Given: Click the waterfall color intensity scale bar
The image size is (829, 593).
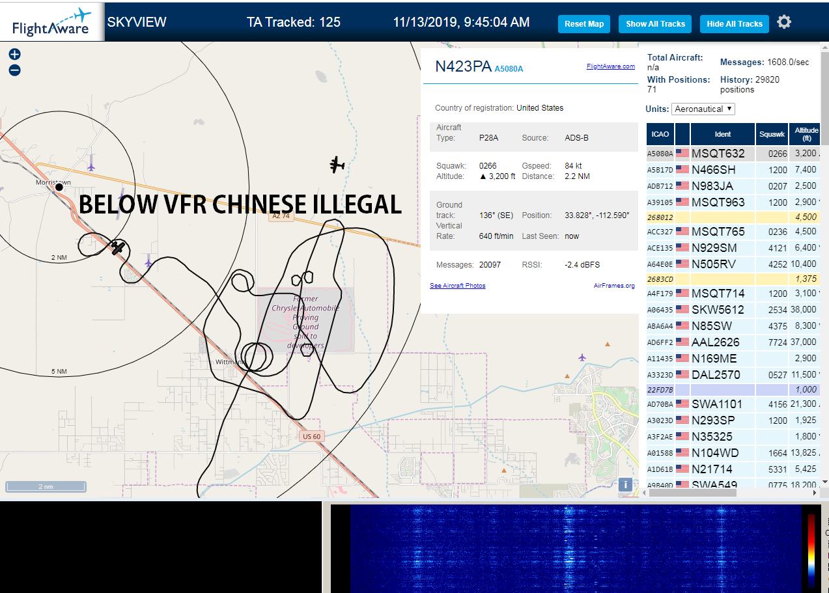Looking at the screenshot, I should [x=811, y=551].
